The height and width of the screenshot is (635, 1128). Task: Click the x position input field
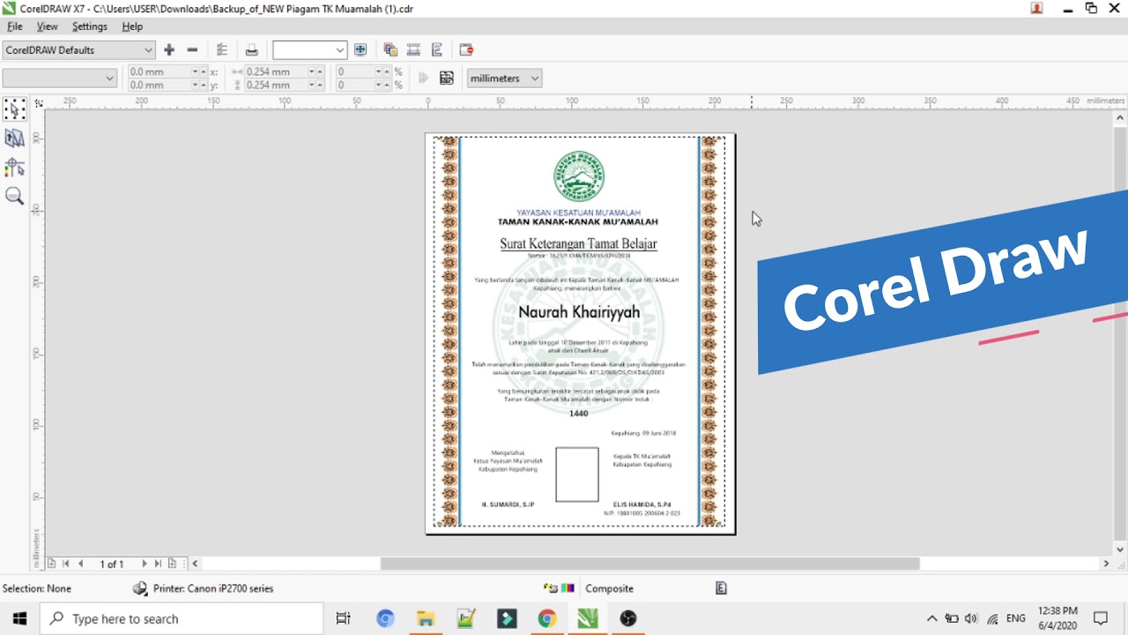tap(160, 71)
